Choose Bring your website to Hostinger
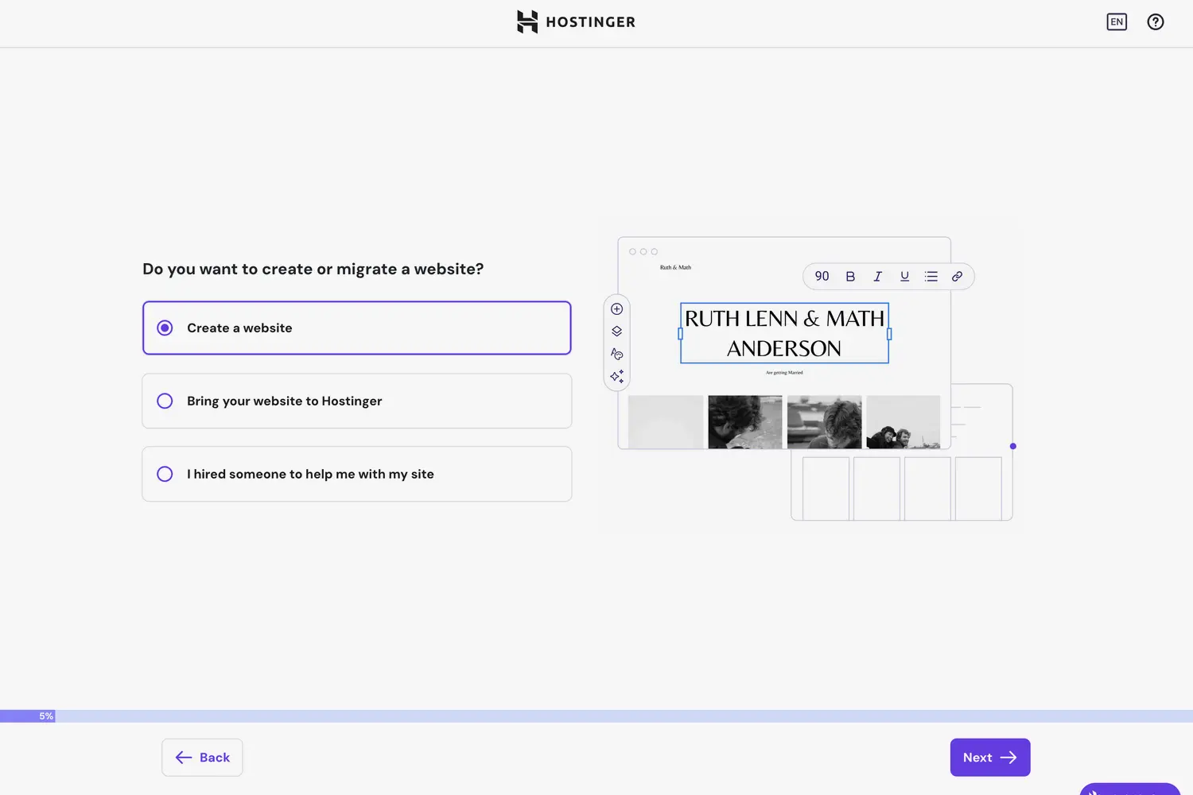This screenshot has height=795, width=1193. click(356, 401)
